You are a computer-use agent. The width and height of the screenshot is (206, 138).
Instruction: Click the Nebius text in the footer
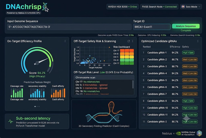167,133
